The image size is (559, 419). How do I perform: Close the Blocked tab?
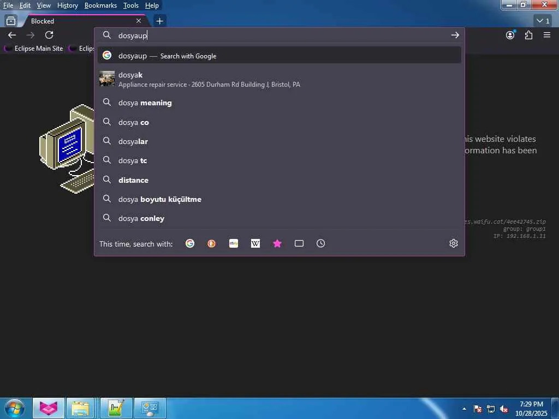tap(139, 21)
